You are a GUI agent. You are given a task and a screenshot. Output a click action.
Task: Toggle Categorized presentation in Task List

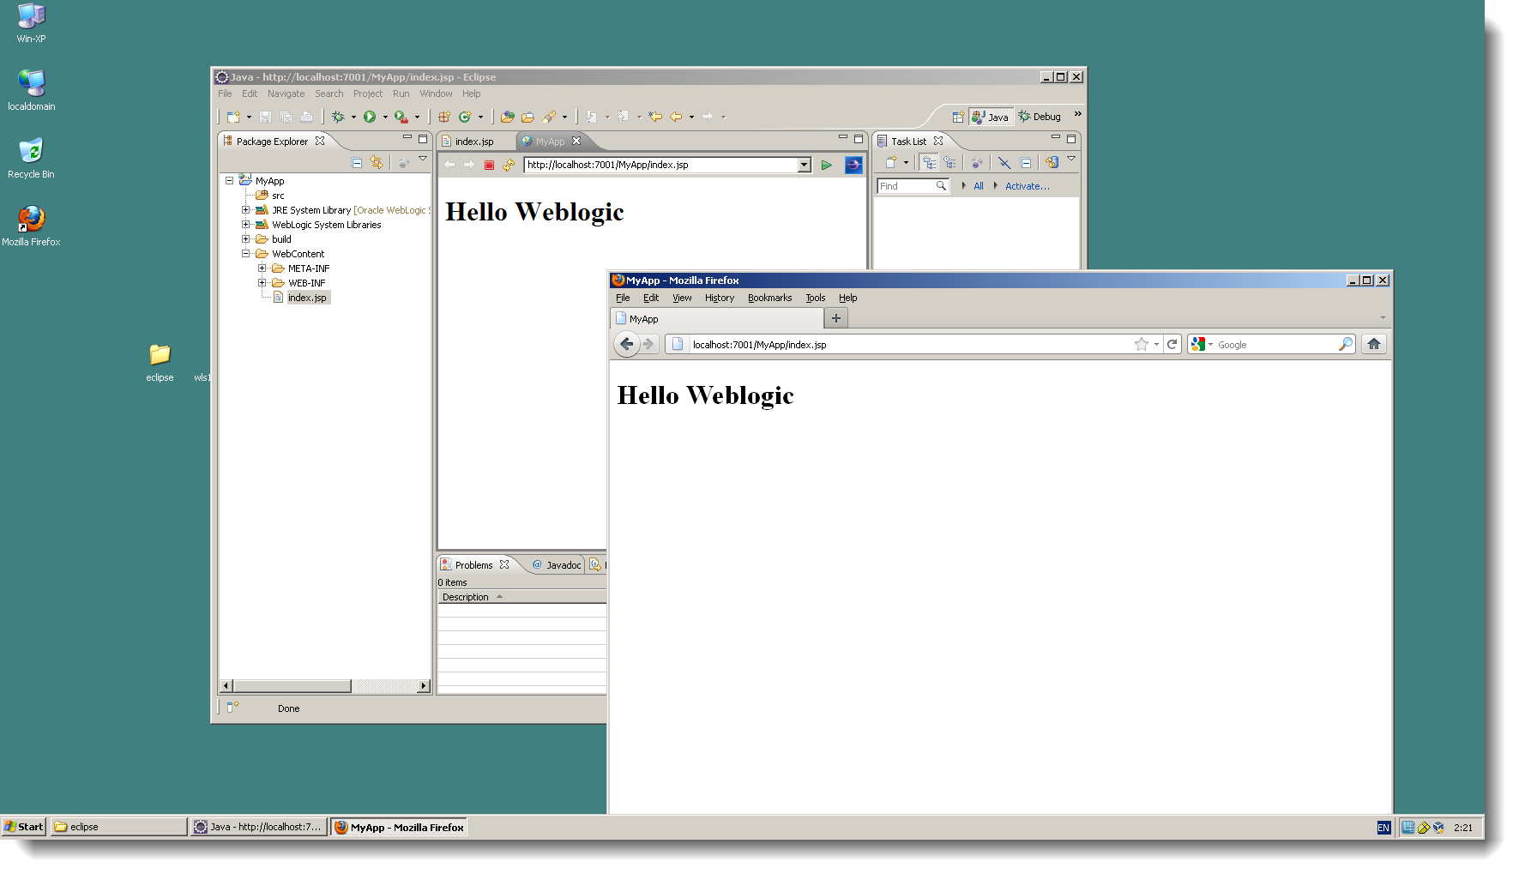(929, 162)
